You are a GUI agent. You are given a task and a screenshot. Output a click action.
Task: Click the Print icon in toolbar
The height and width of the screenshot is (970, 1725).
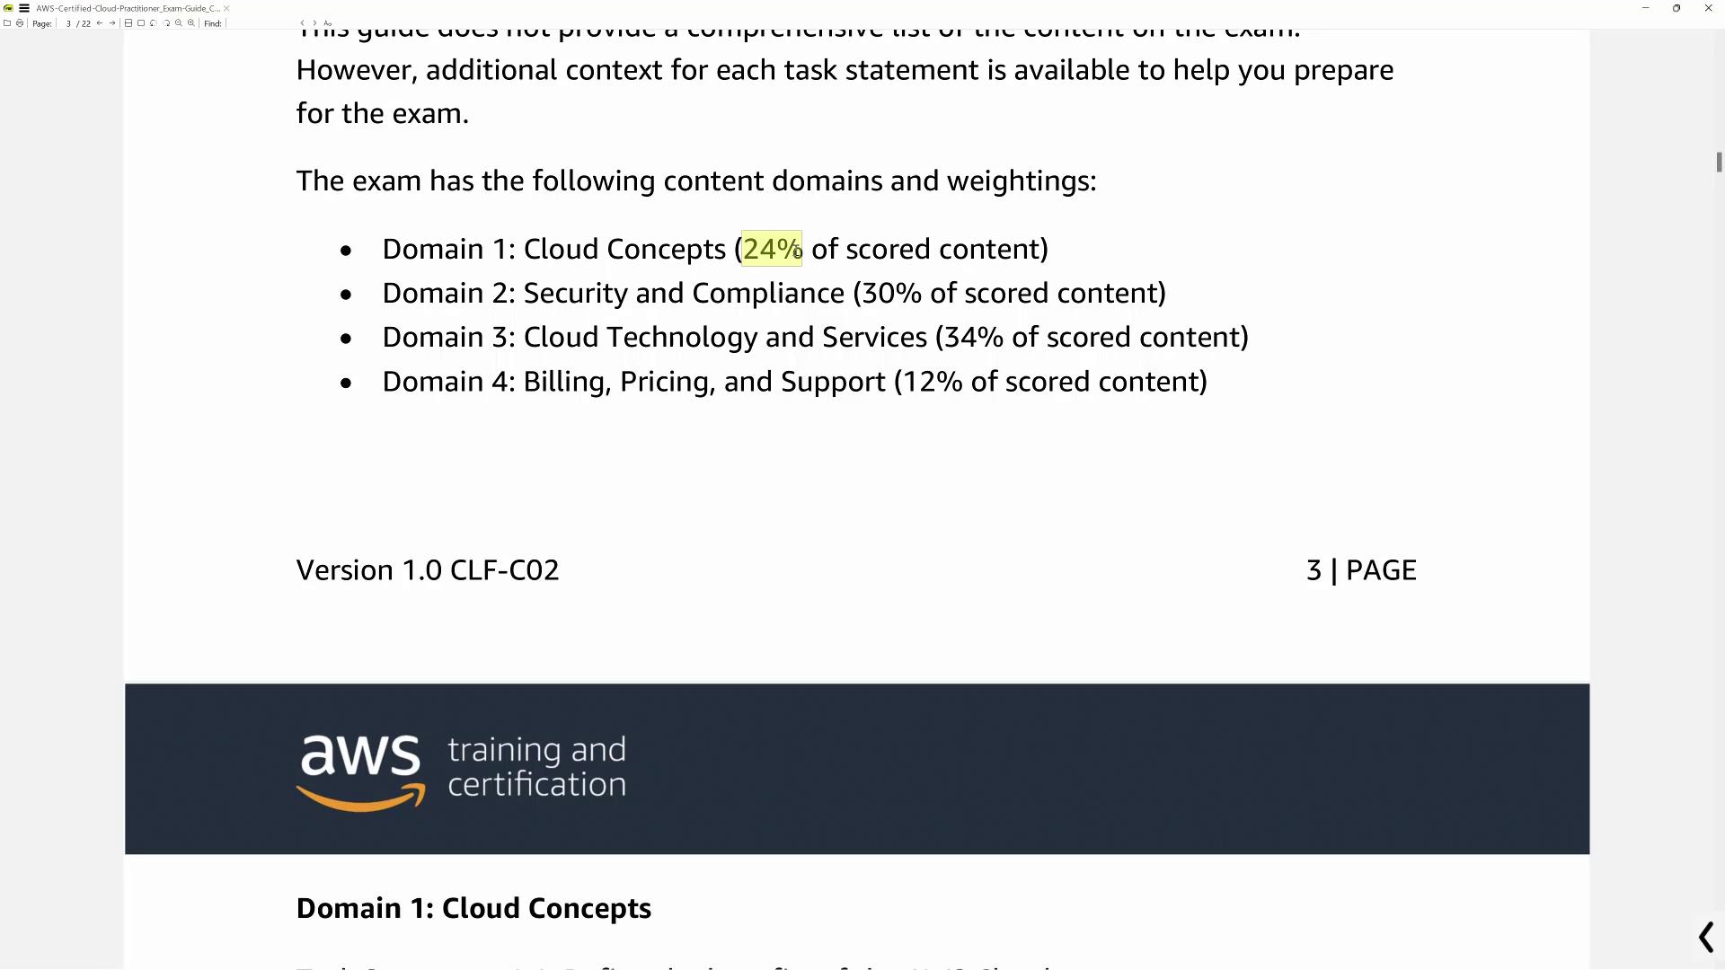[x=20, y=23]
